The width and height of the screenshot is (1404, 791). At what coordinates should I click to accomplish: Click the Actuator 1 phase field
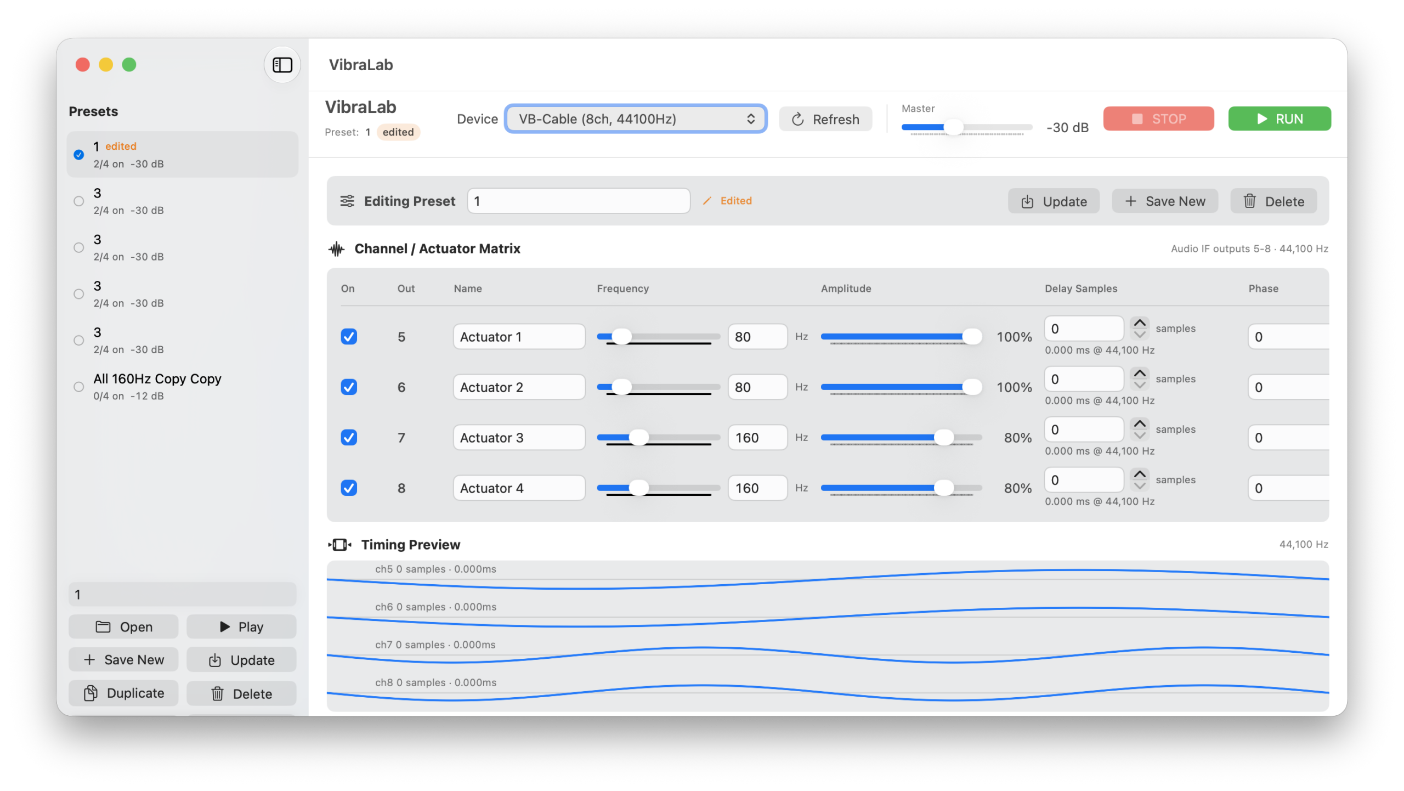(1288, 336)
